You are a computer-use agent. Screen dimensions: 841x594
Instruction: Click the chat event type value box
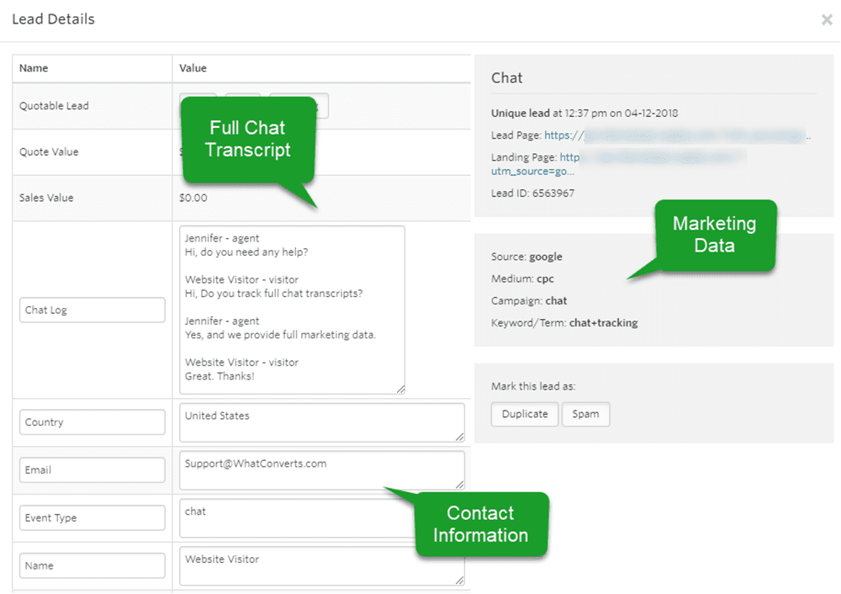point(298,517)
